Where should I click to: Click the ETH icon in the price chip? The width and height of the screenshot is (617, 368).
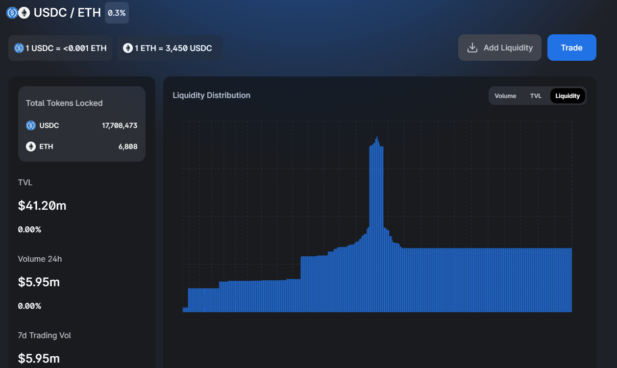(x=128, y=48)
